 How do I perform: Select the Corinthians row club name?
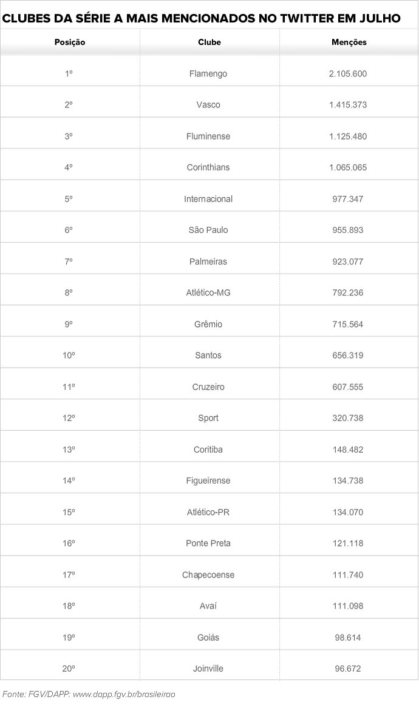pyautogui.click(x=208, y=167)
